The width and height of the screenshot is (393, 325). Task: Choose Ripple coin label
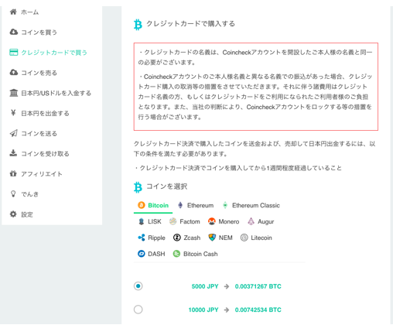(156, 238)
